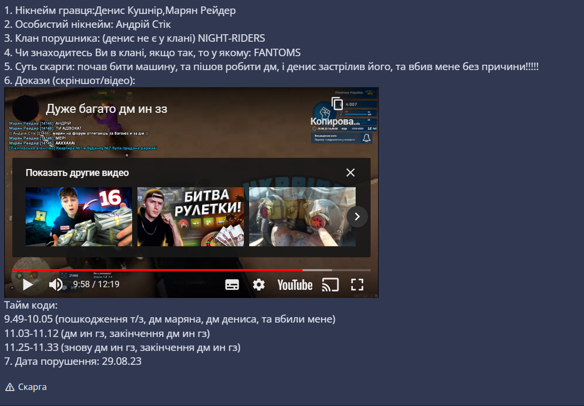Enter fullscreen mode icon

357,285
